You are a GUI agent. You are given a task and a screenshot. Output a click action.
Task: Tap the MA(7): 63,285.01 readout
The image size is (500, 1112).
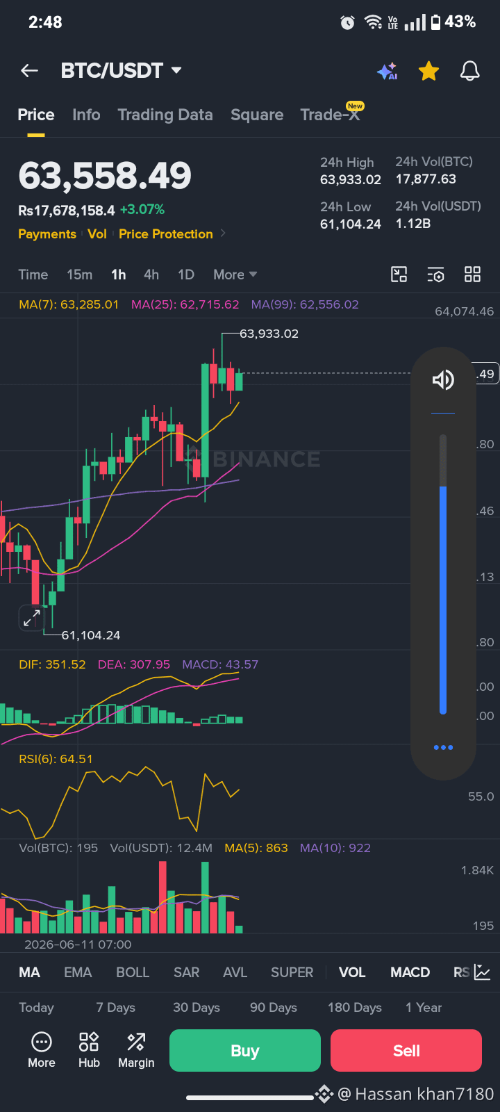[x=69, y=304]
